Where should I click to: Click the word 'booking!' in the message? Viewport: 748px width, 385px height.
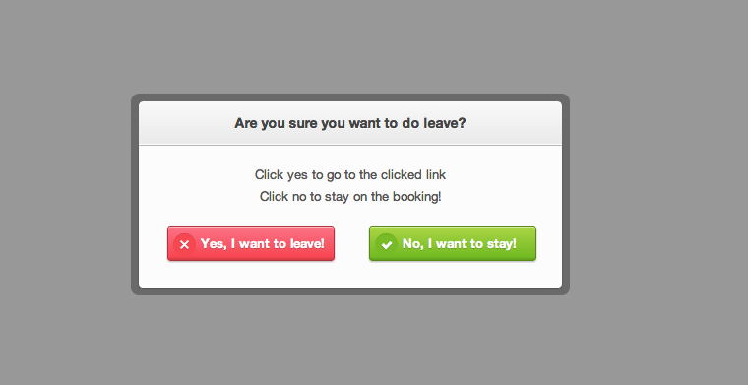pyautogui.click(x=417, y=197)
